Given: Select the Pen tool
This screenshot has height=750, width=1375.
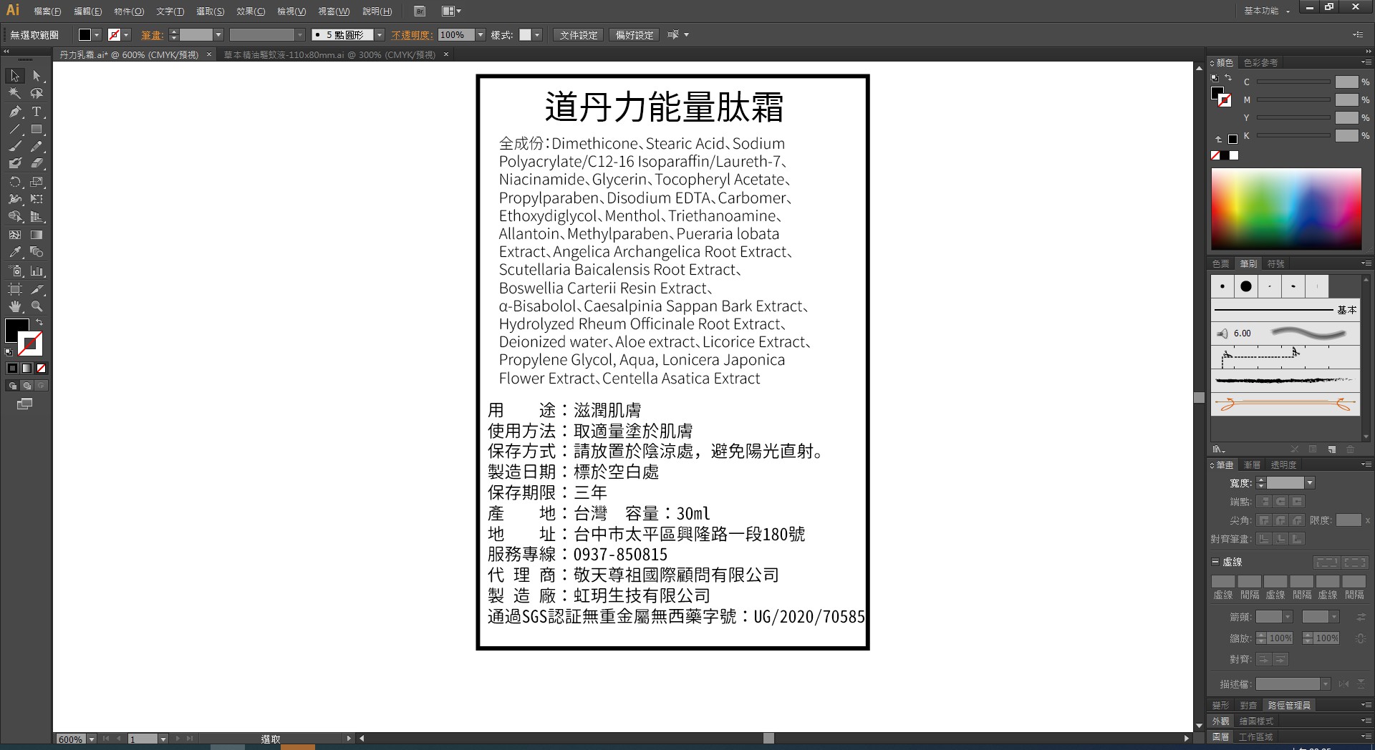Looking at the screenshot, I should 15,112.
